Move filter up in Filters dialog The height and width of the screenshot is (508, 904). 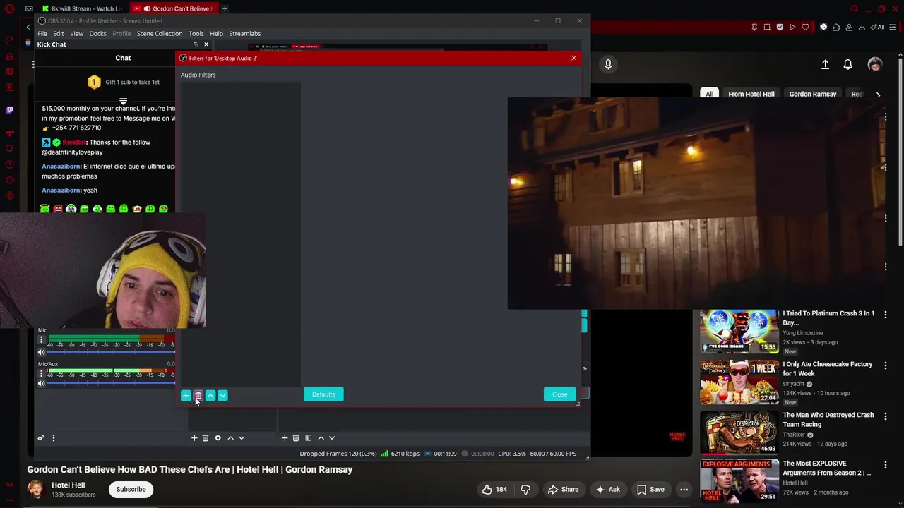pos(210,395)
